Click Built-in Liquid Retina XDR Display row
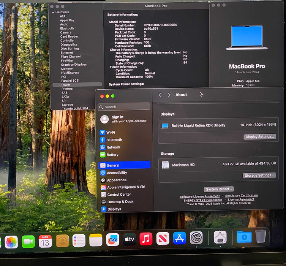Screen dimensions: 286x266 click(218, 125)
